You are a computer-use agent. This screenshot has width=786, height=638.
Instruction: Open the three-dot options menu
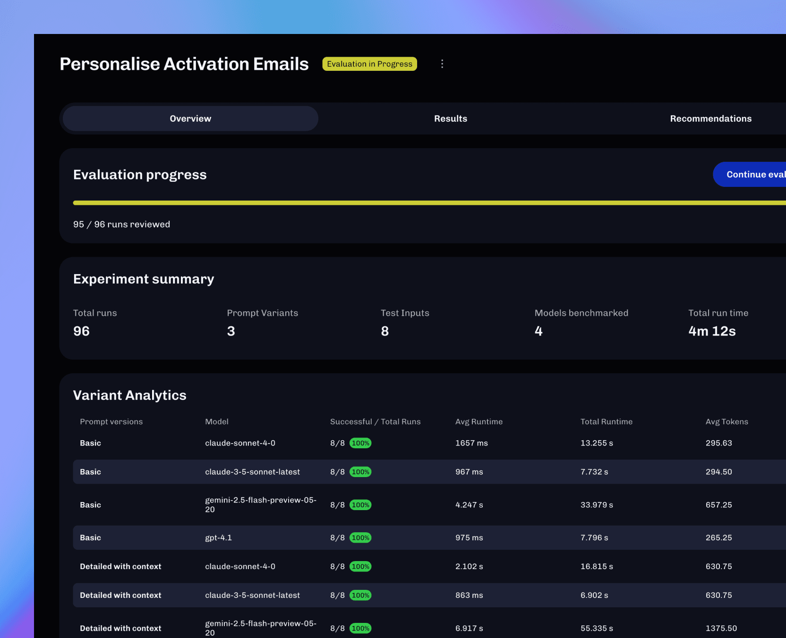click(442, 64)
